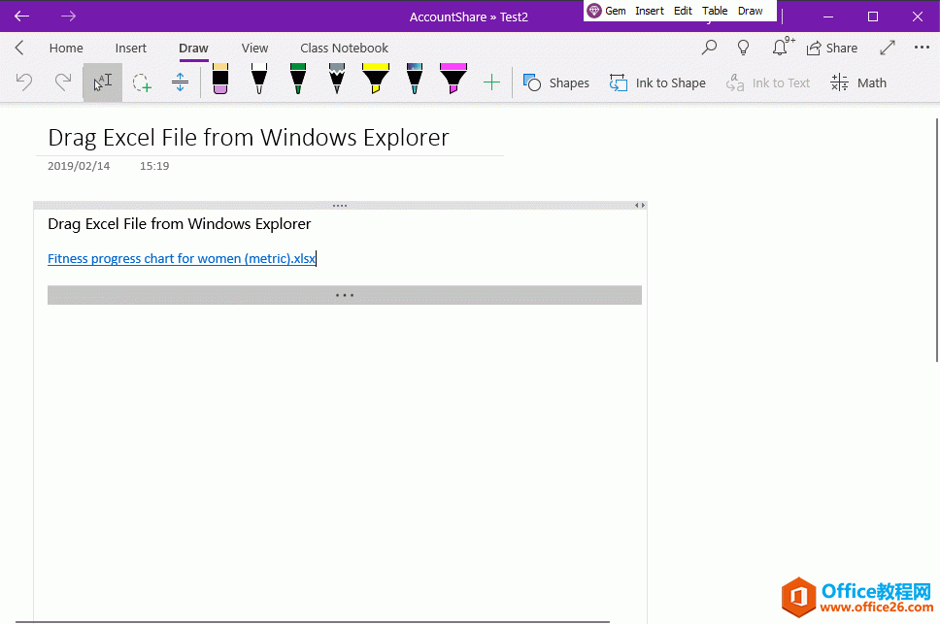The image size is (940, 624).
Task: Click the page date 2019/02/14
Action: pos(79,166)
